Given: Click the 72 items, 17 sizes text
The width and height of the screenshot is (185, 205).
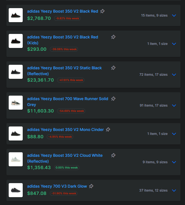Looking at the screenshot, I should [153, 75].
